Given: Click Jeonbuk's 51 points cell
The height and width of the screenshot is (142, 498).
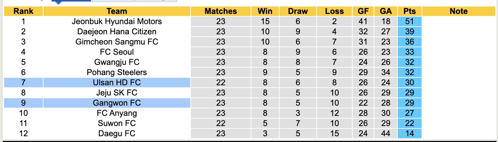Looking at the screenshot, I should pos(409,21).
